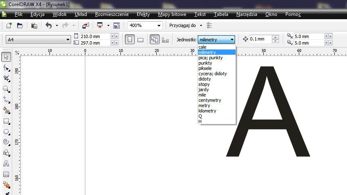This screenshot has height=195, width=347.
Task: Open the Efekty menu
Action: [143, 14]
